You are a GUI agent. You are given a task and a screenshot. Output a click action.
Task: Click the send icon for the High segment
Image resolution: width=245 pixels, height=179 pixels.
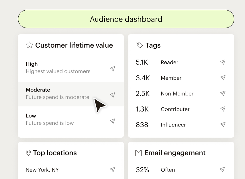click(x=112, y=69)
